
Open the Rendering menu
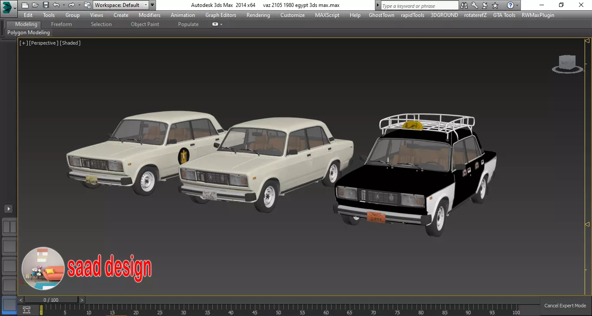(258, 15)
